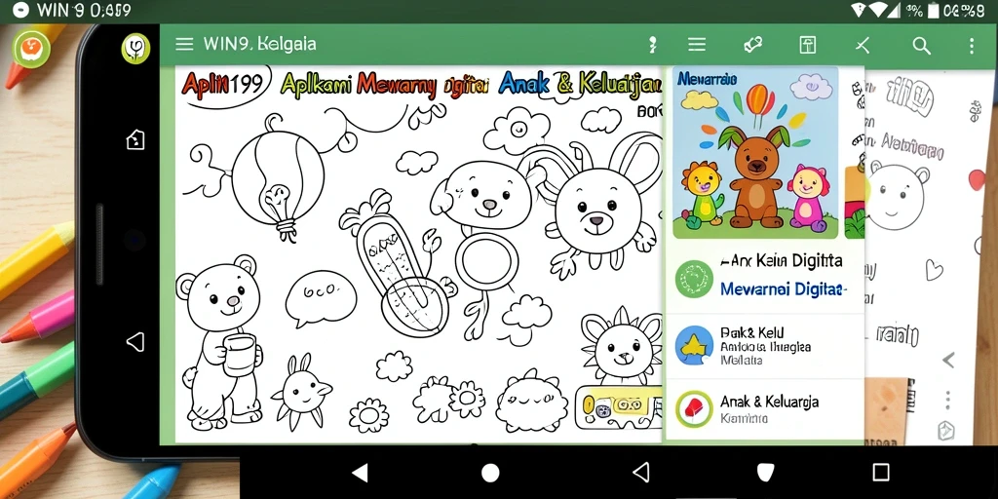Tap the orange circle app icon at top-left
998x499 pixels.
[x=30, y=49]
